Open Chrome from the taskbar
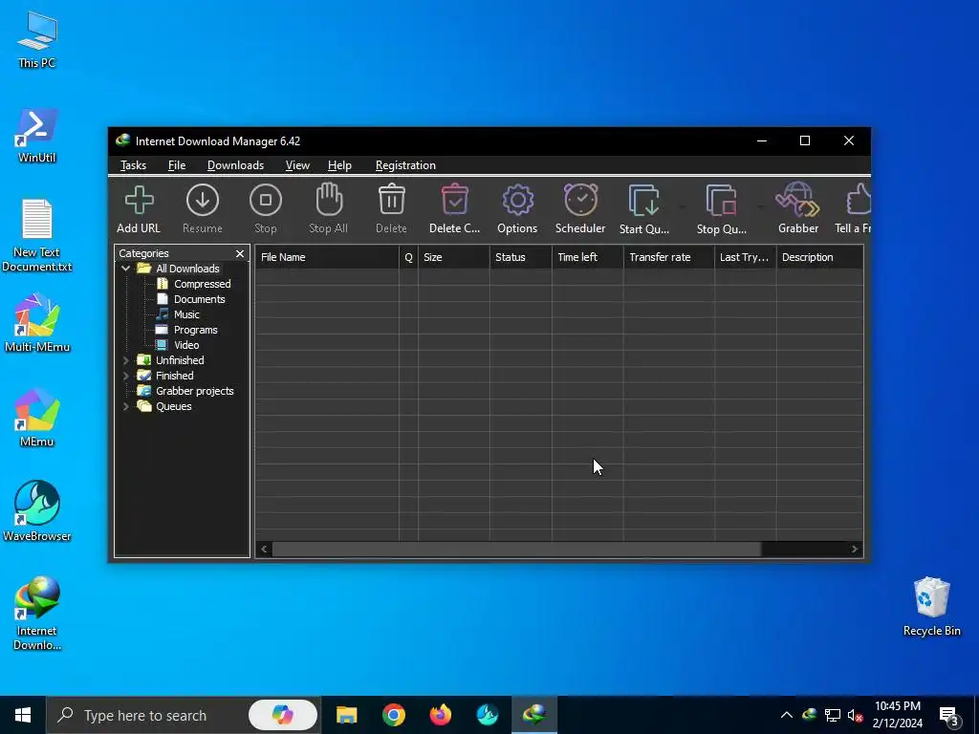This screenshot has height=734, width=979. click(393, 715)
